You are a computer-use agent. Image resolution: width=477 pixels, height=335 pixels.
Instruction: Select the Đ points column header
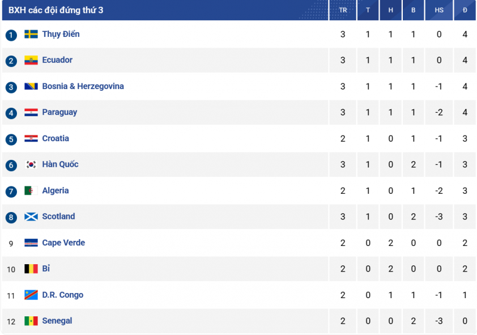[x=465, y=10]
